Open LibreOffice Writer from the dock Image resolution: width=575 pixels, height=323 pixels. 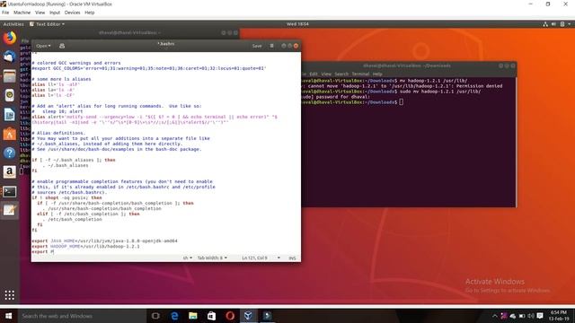coord(10,115)
